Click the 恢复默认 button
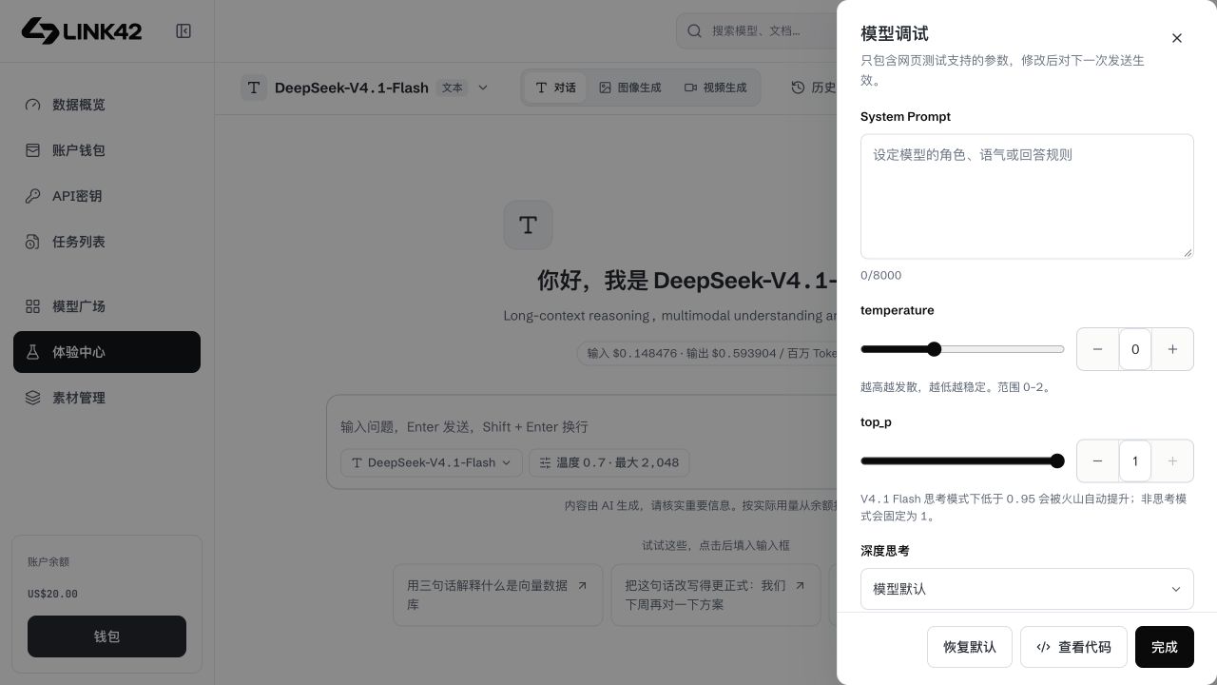 [x=970, y=647]
